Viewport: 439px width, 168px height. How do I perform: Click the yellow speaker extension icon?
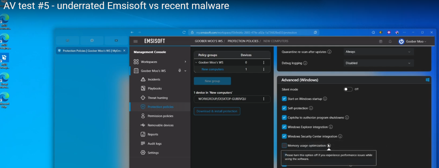point(381,32)
